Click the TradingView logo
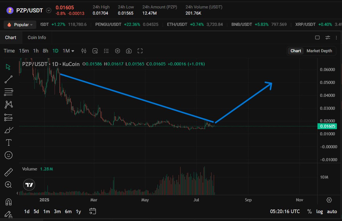The width and height of the screenshot is (342, 221). [x=29, y=184]
